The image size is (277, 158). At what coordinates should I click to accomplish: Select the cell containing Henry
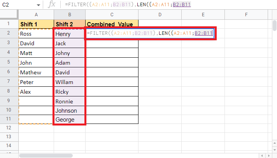[x=70, y=34]
